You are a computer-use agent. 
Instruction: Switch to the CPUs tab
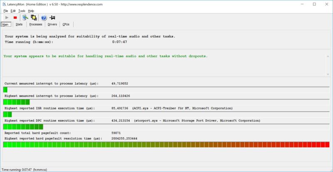coord(66,25)
